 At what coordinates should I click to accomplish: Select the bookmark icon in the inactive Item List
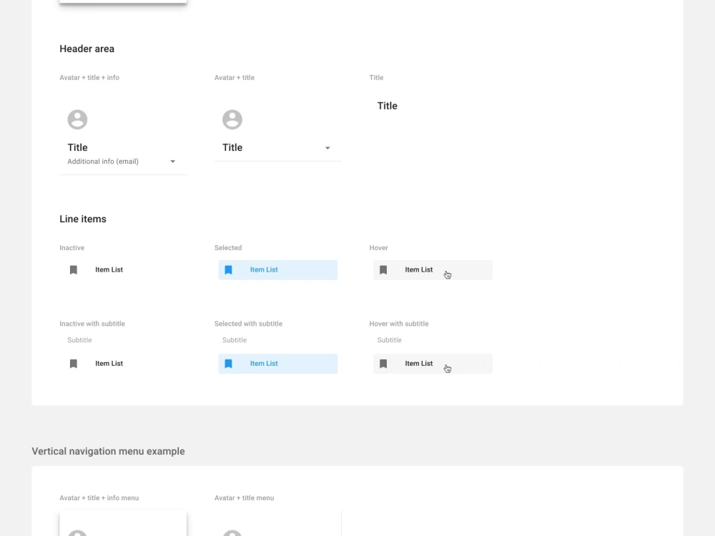click(x=73, y=269)
